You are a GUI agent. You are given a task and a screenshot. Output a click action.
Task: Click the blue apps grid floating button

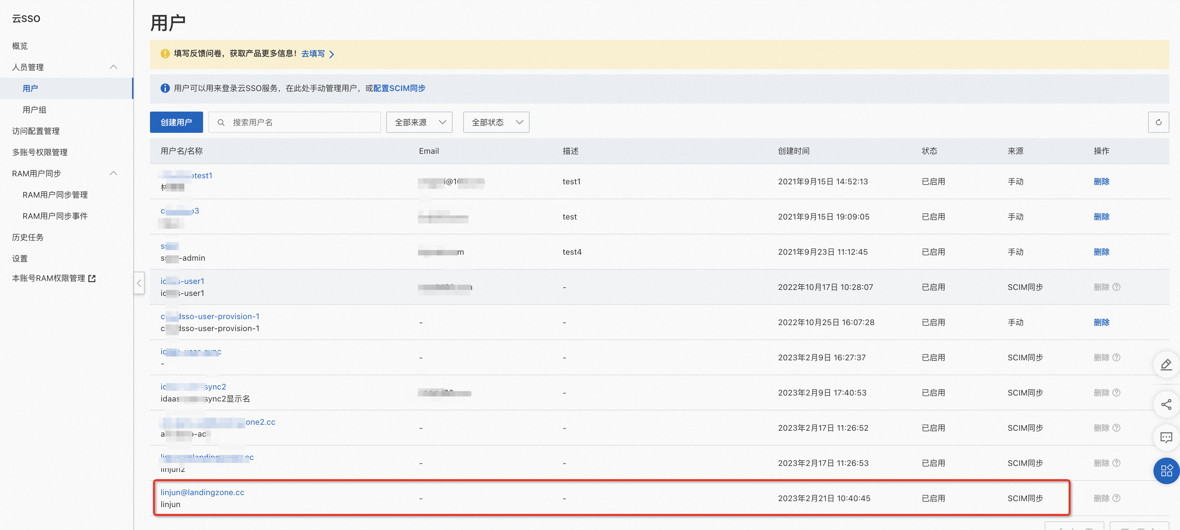point(1166,471)
